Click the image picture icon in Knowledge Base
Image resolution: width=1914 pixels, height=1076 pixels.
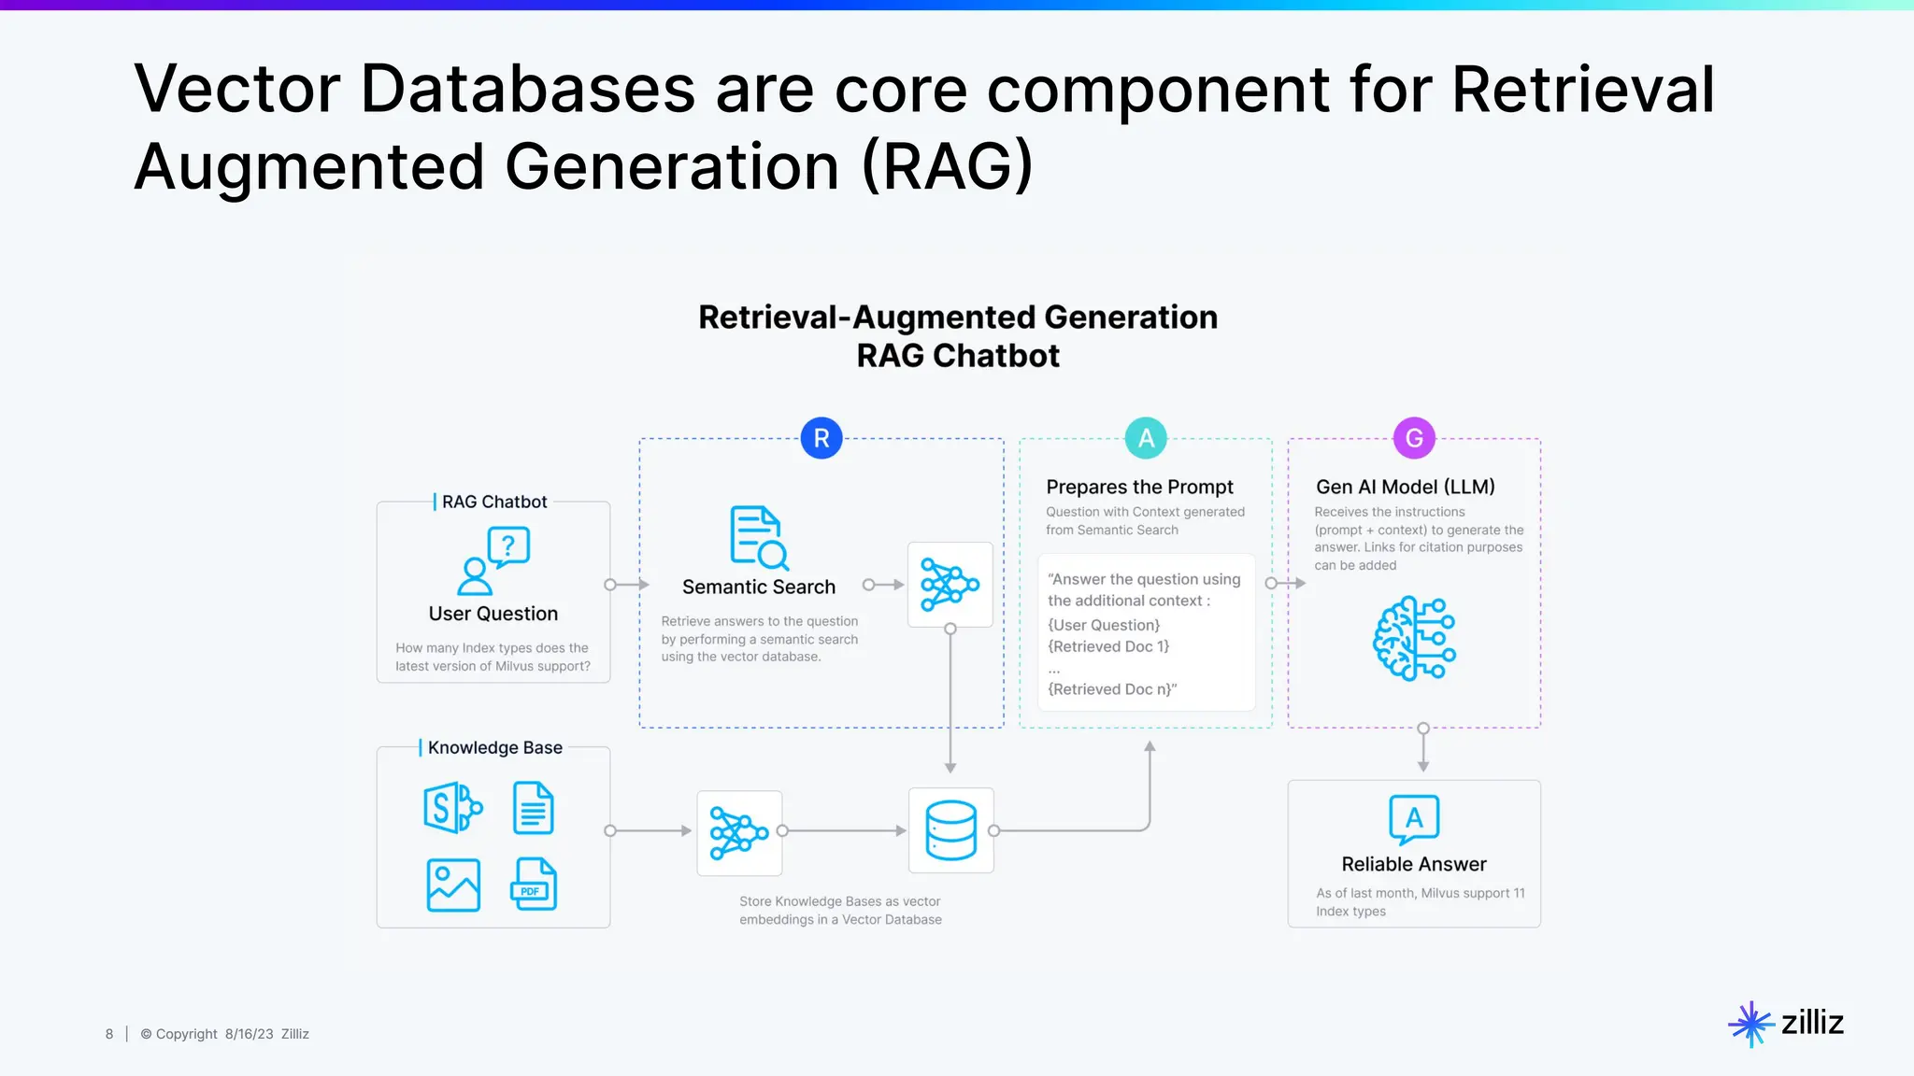pyautogui.click(x=453, y=885)
